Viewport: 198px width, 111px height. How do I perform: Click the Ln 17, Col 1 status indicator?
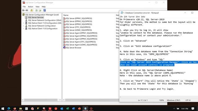143,100
